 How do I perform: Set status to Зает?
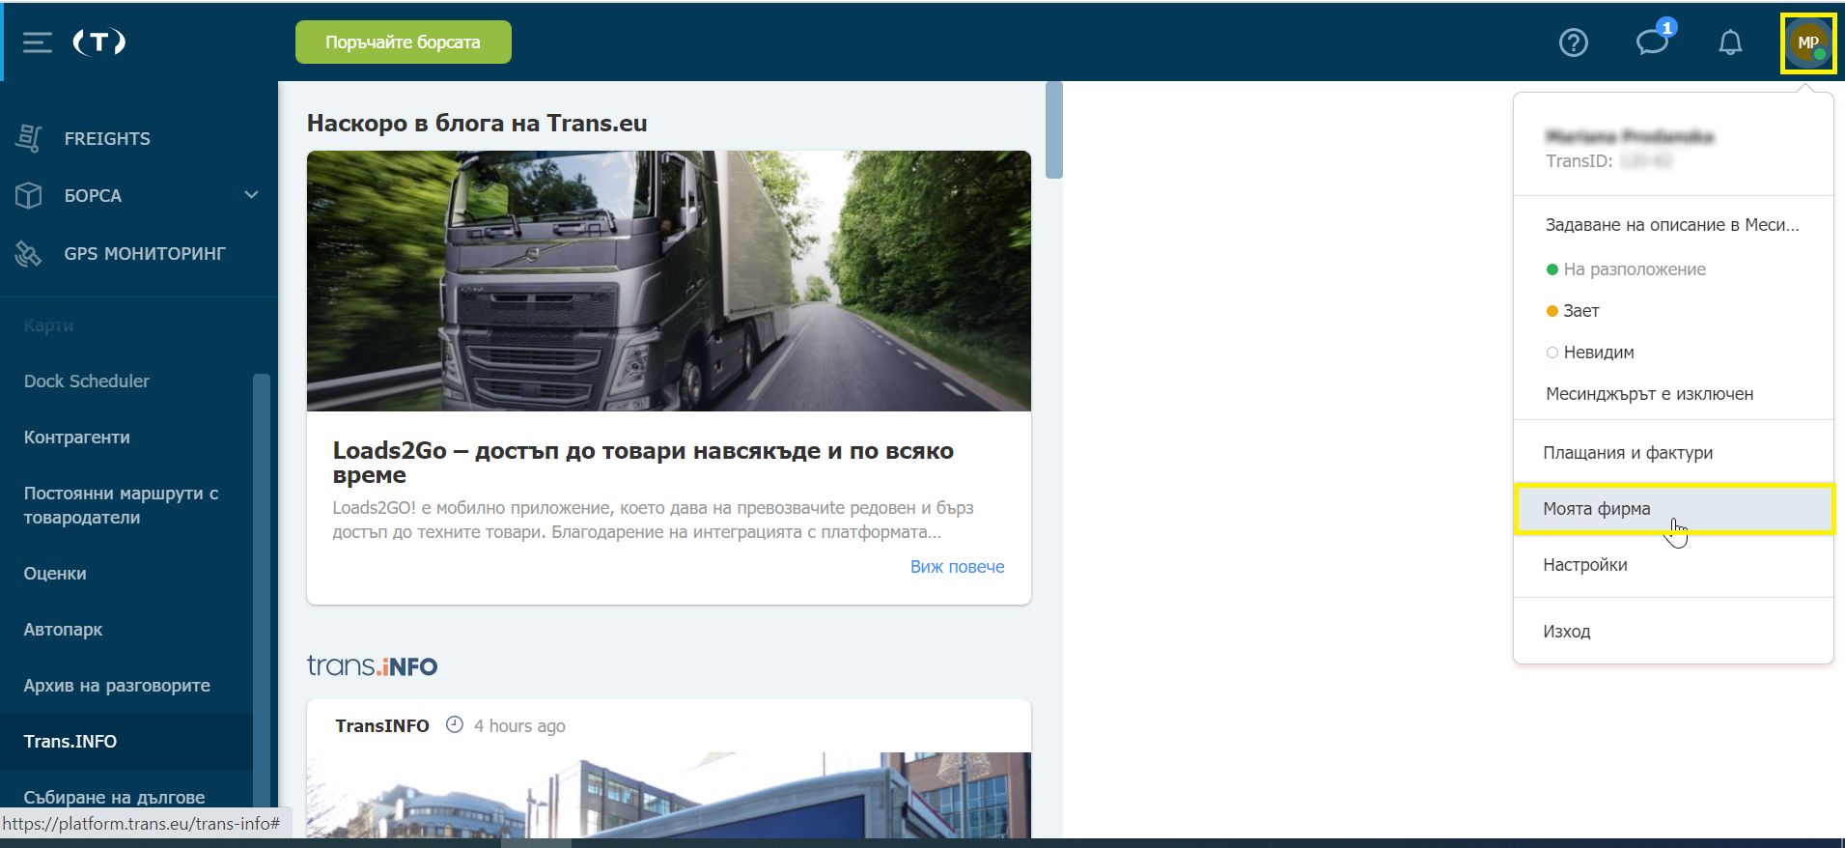tap(1574, 311)
